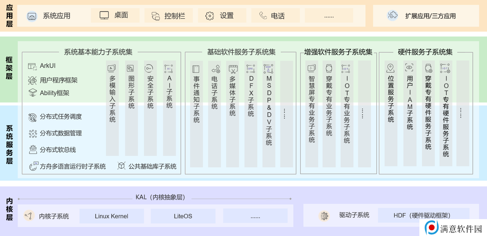The height and width of the screenshot is (236, 487).
Task: Click the Ability框架 stacked layers icon
Action: [32, 93]
